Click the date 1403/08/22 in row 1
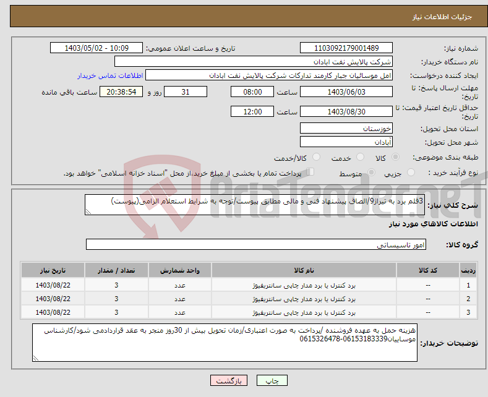 [53, 285]
